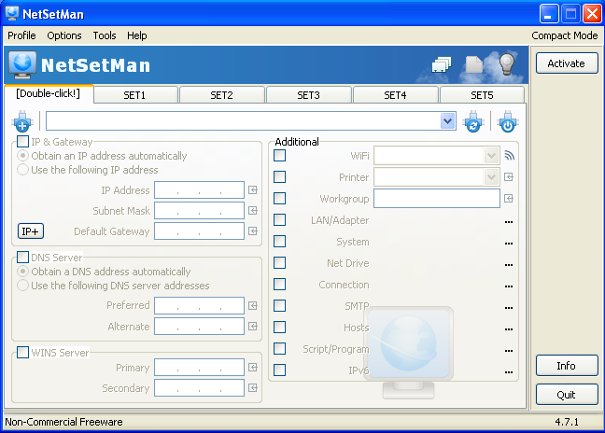The width and height of the screenshot is (605, 433).
Task: Select Use the following IP address radio
Action: tap(22, 170)
